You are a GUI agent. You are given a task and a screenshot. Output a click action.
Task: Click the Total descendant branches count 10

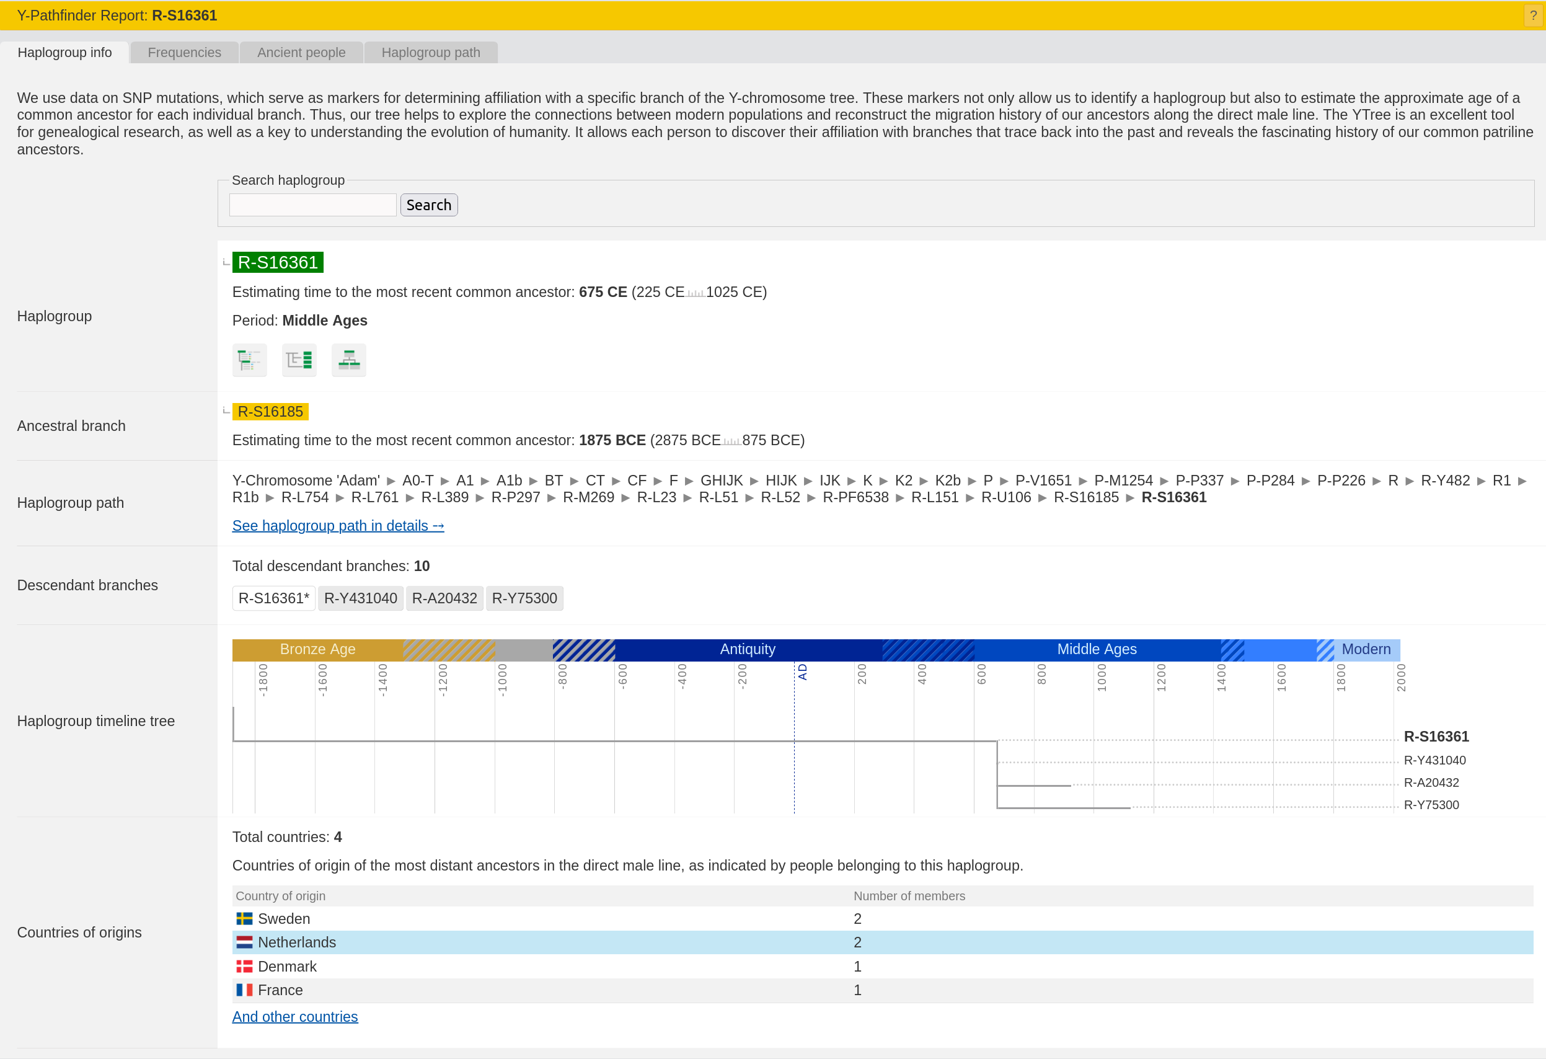(422, 566)
